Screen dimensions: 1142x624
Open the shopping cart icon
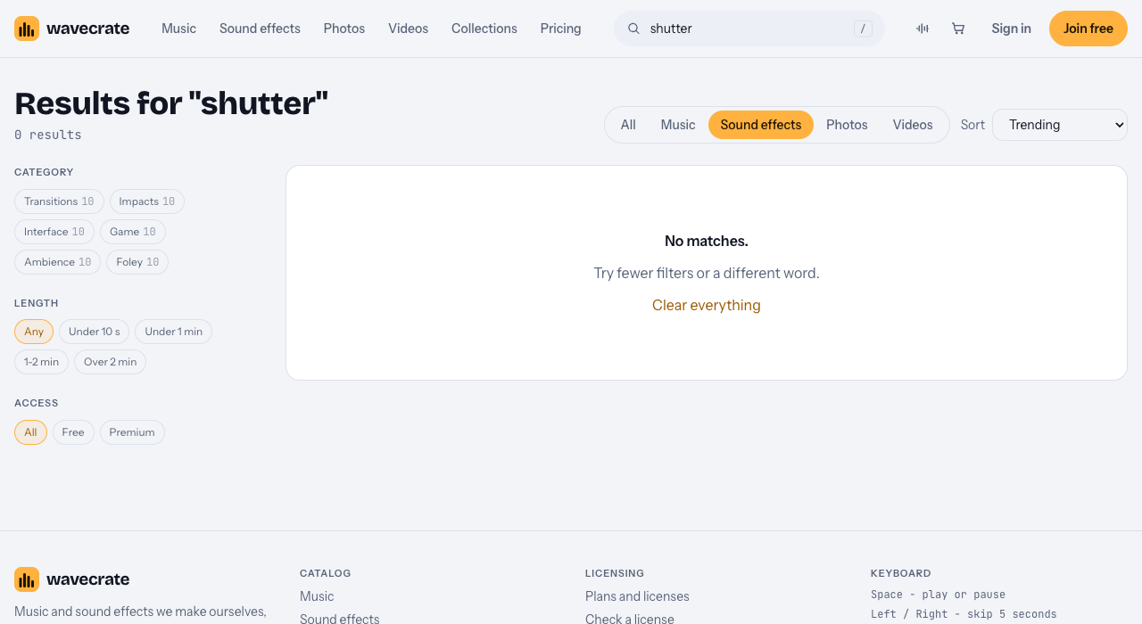958,29
